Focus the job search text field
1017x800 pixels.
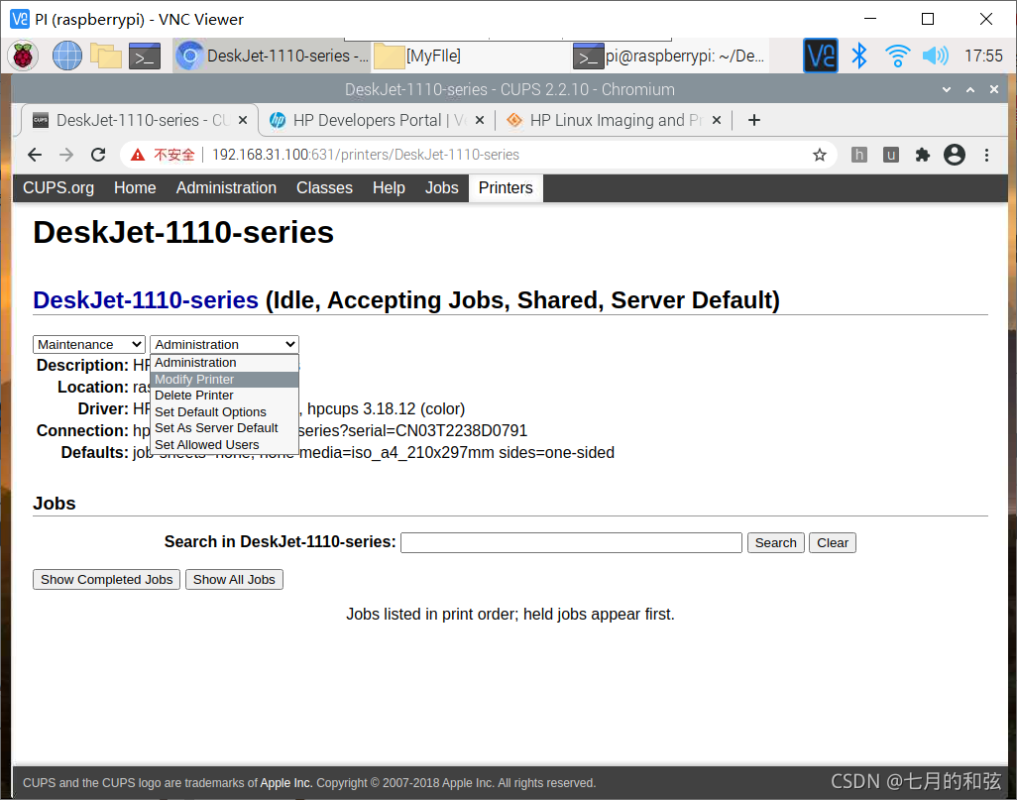571,542
